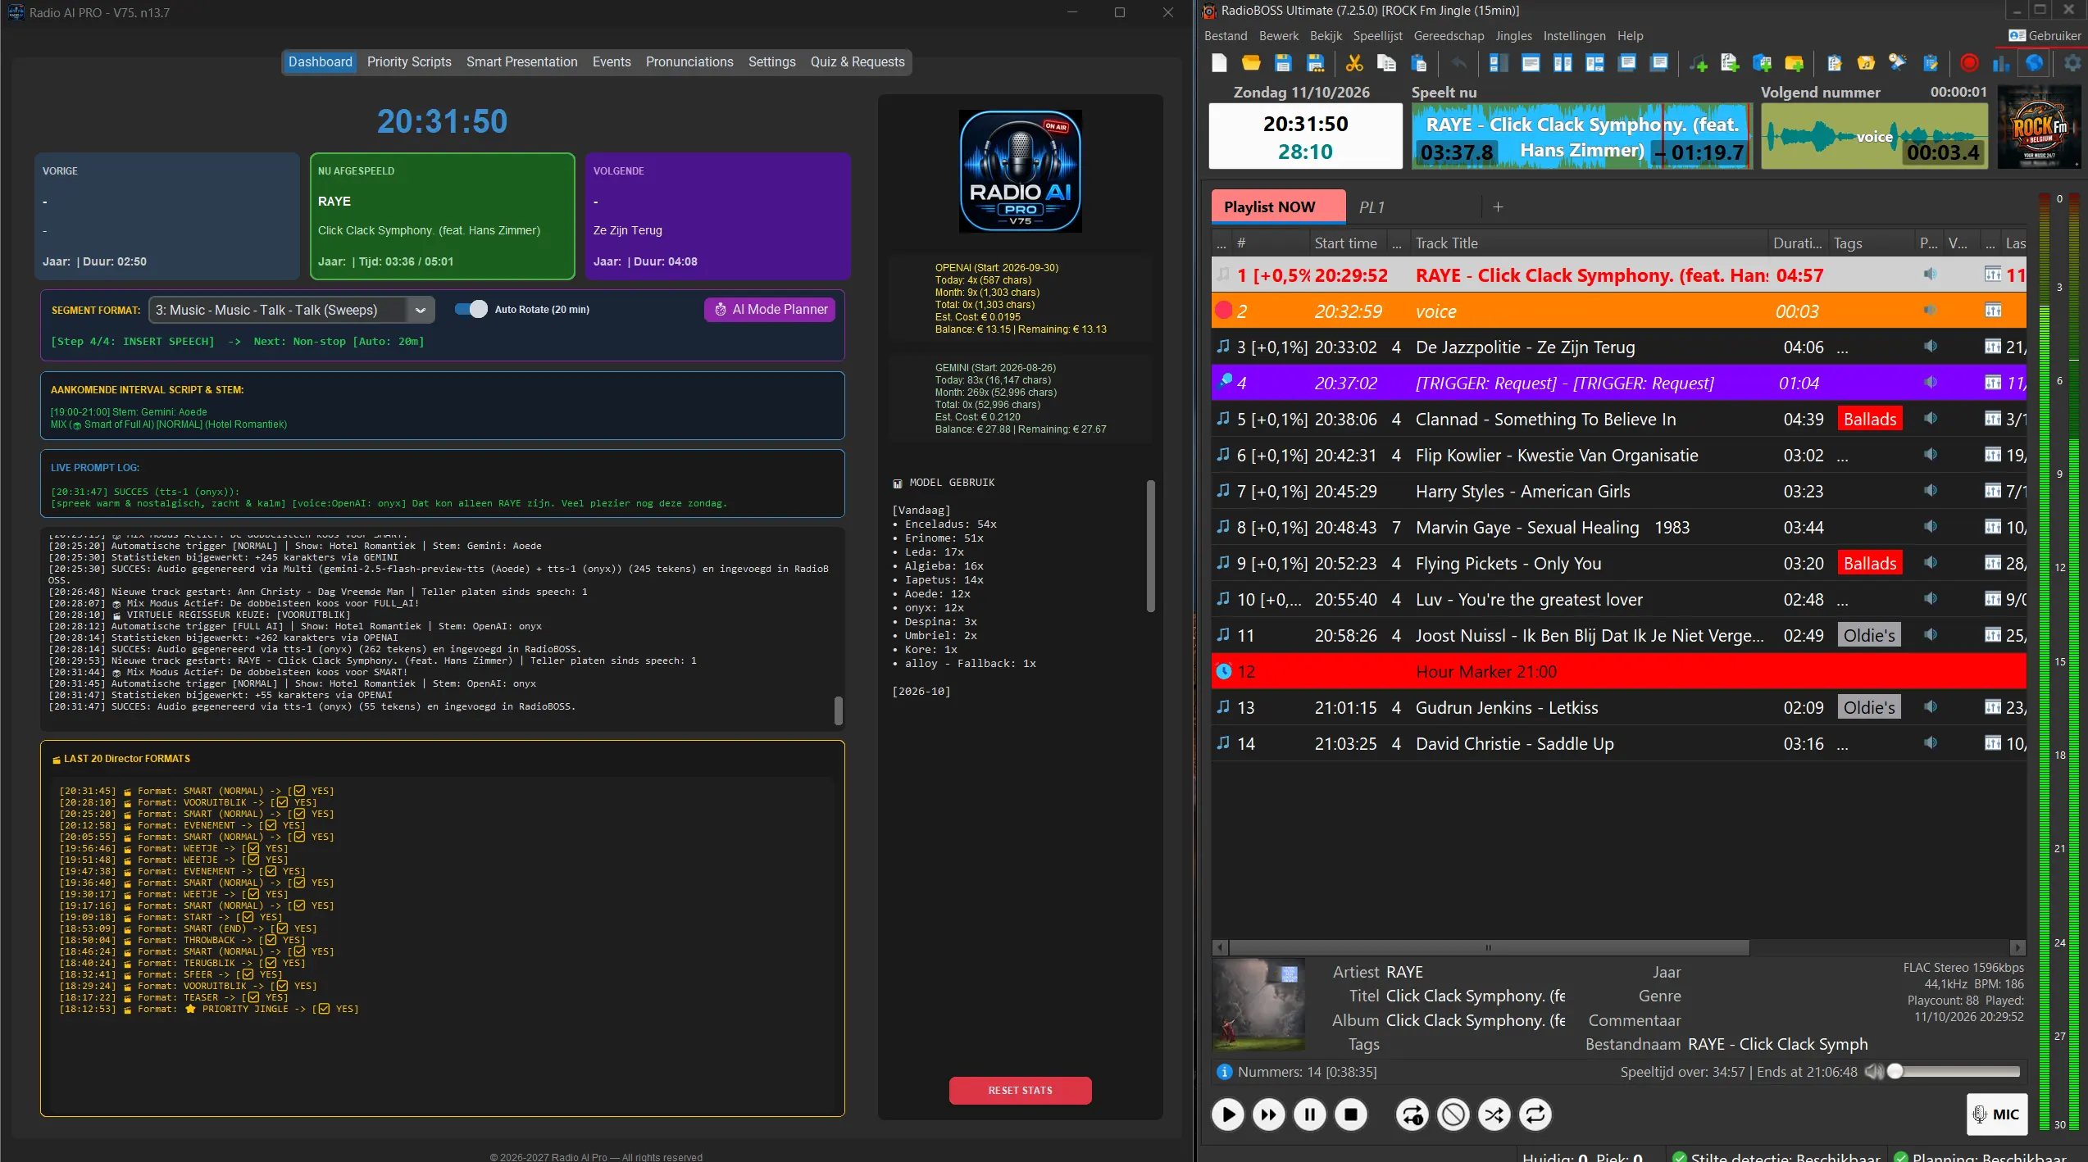This screenshot has width=2088, height=1162.
Task: Toggle the MIC button
Action: click(1996, 1114)
